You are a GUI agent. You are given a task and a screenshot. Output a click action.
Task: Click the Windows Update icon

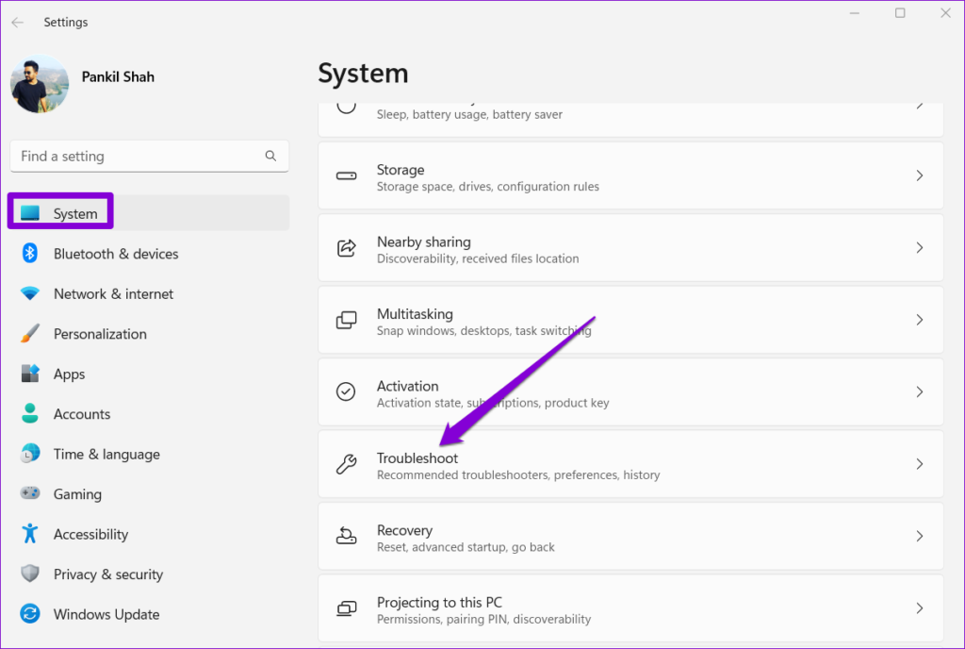(29, 614)
